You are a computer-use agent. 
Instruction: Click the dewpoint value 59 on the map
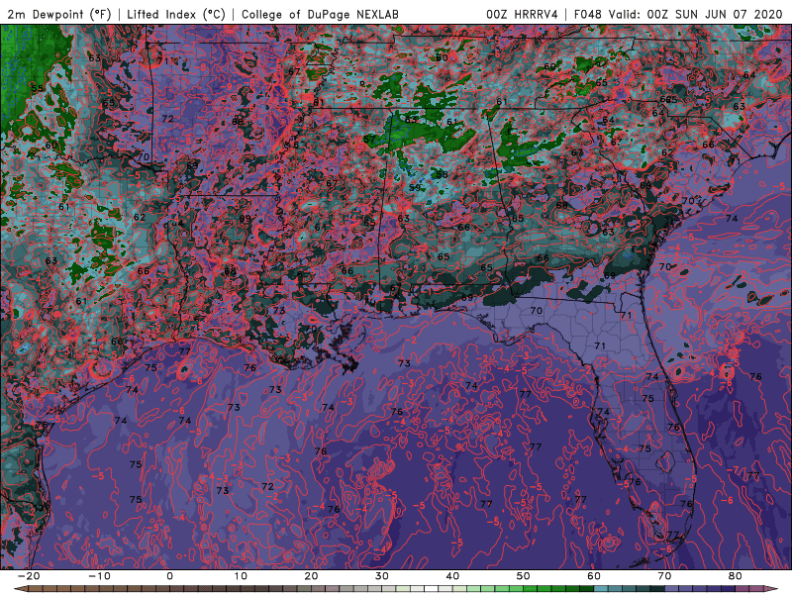point(415,187)
